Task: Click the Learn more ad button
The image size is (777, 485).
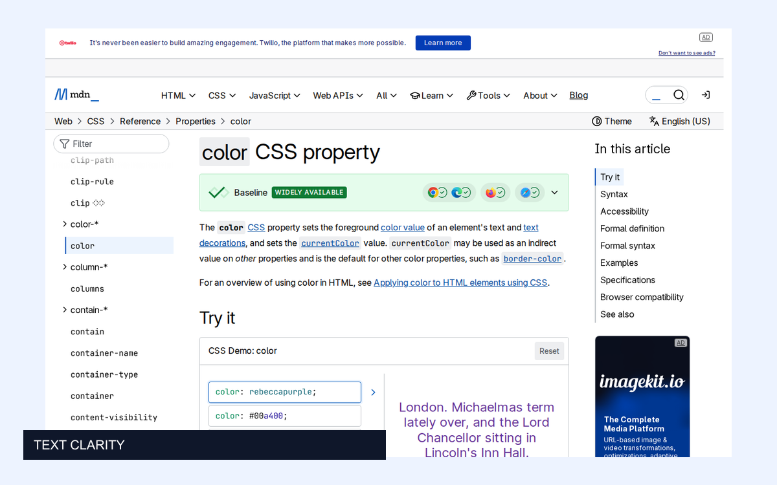Action: pos(443,43)
